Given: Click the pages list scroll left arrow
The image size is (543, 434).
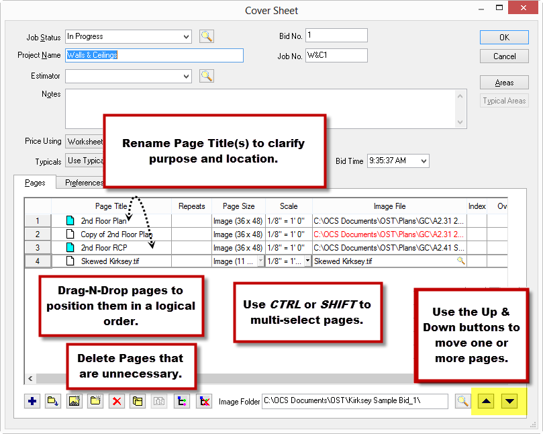Looking at the screenshot, I should (x=30, y=378).
